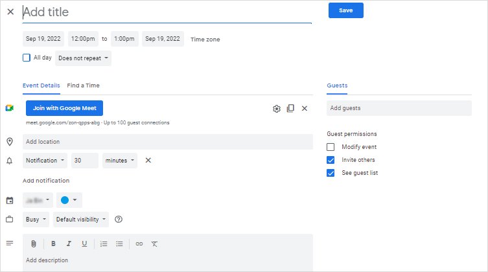This screenshot has height=272, width=488.
Task: Open the visibility help question mark
Action: [119, 219]
